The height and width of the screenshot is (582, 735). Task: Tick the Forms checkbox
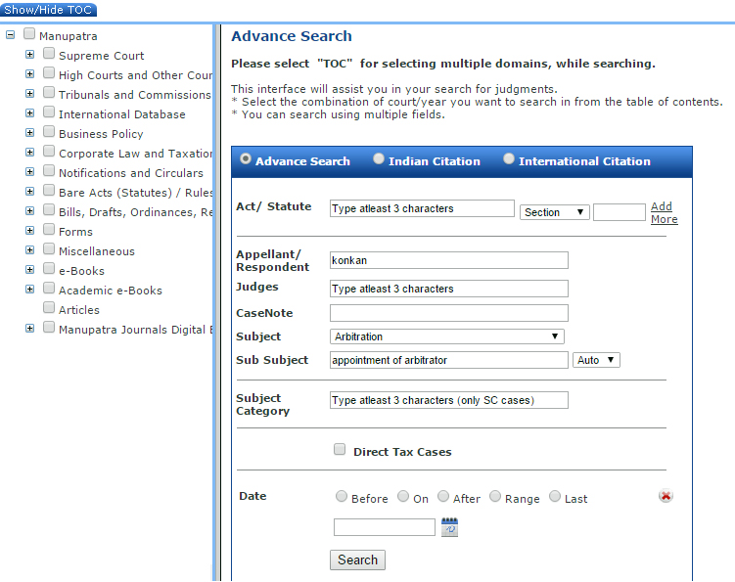tap(49, 229)
